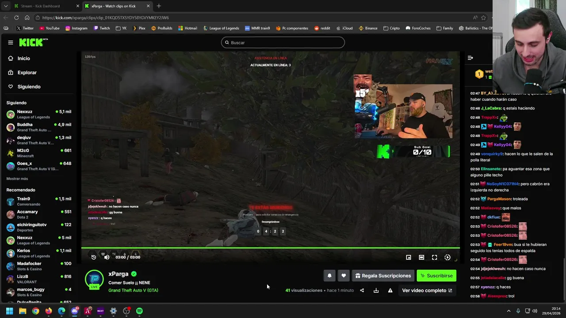
Task: Select the xParga - Watch clips on Kick tab
Action: pos(118,6)
